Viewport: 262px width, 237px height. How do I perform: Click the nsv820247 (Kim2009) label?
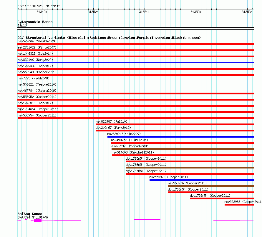(x=124, y=134)
